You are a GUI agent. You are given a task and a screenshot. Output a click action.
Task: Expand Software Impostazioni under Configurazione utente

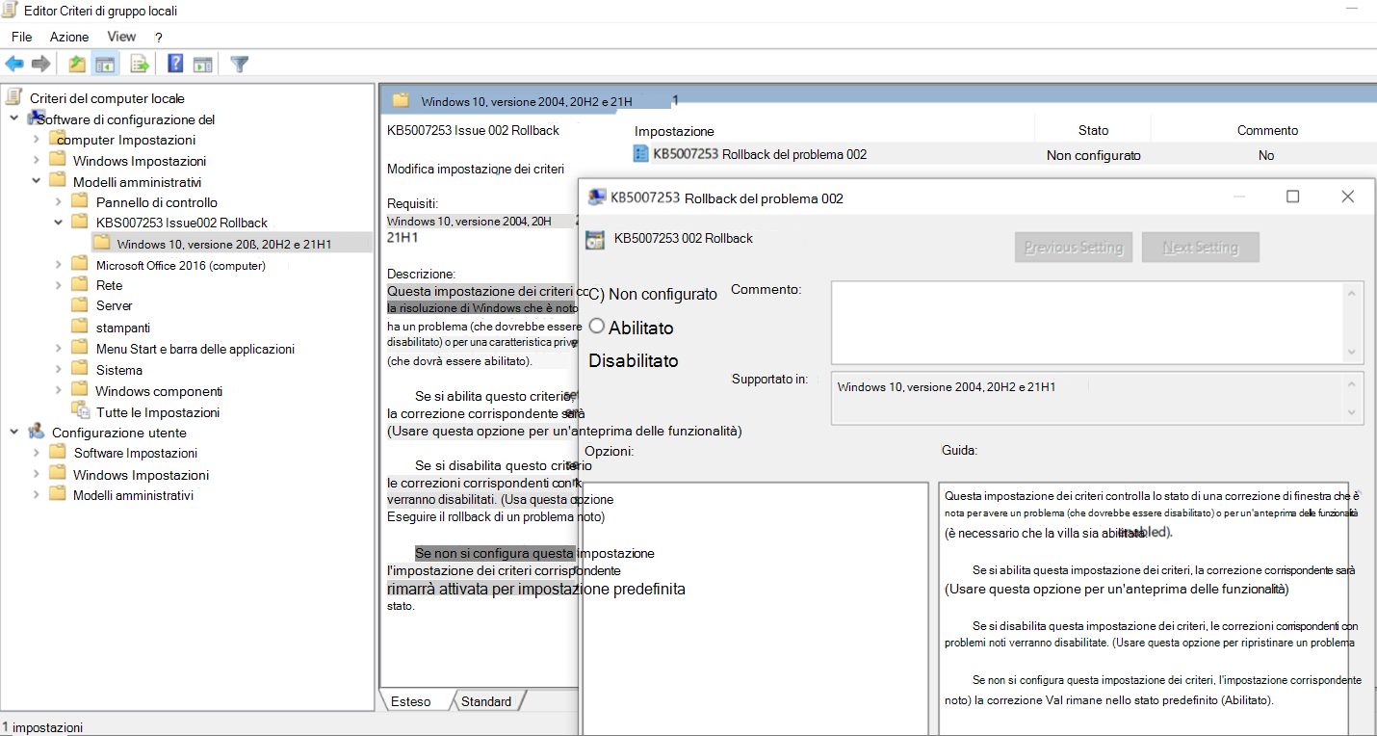tap(37, 453)
